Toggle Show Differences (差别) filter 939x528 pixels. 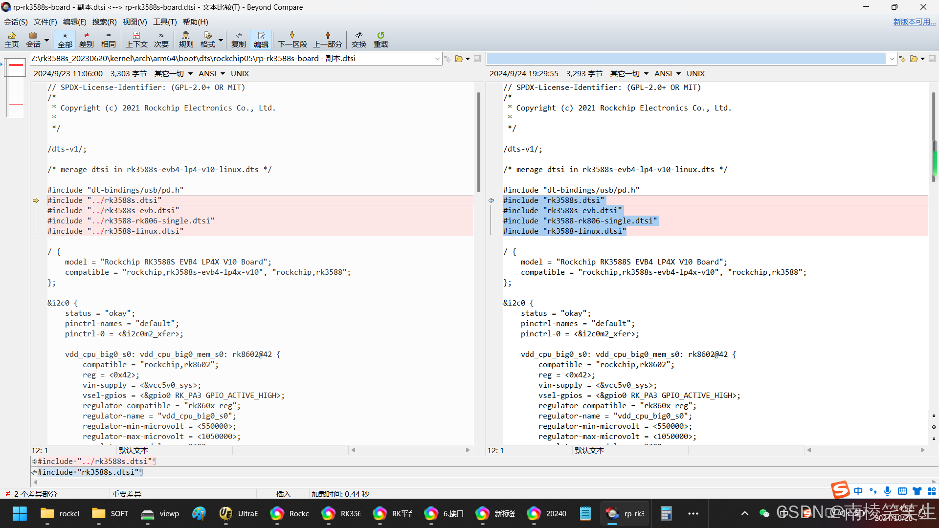[x=86, y=40]
